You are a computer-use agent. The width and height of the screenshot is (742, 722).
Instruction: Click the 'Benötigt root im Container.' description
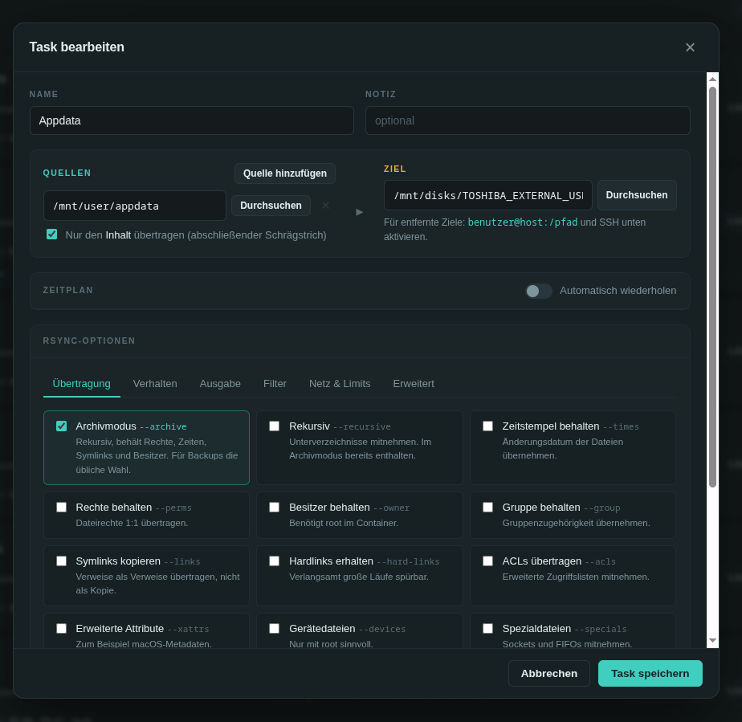[x=344, y=523]
